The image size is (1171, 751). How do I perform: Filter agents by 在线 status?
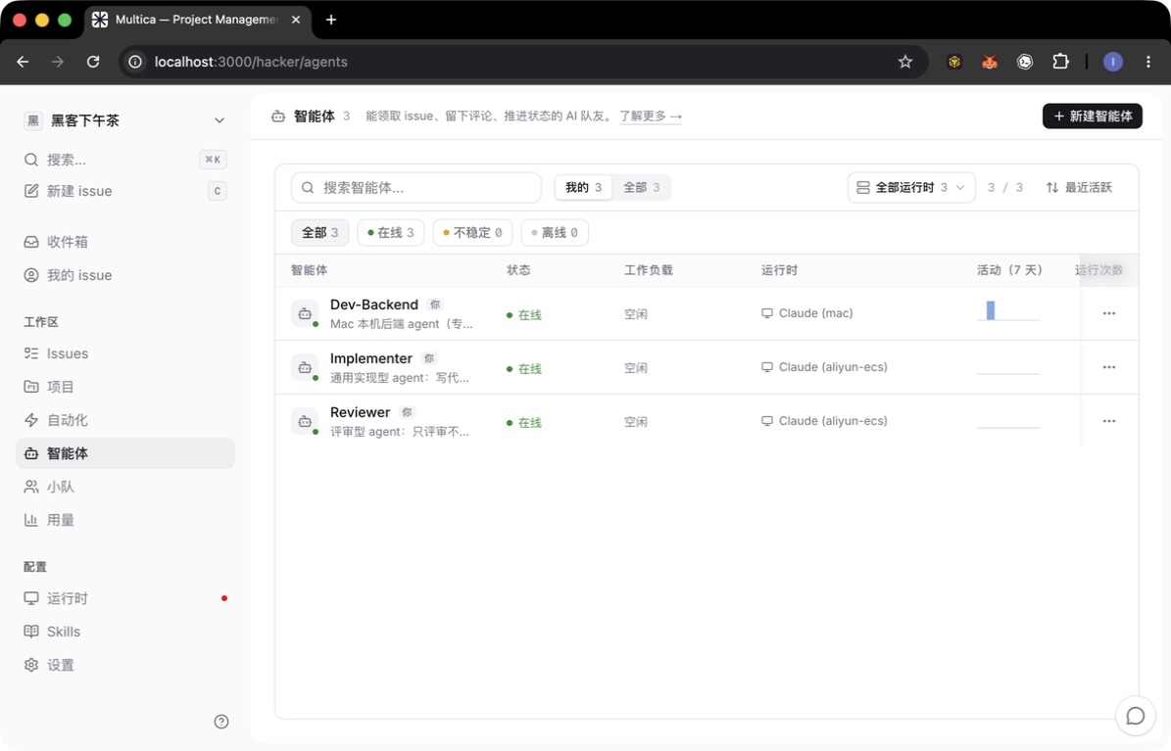[x=391, y=232]
